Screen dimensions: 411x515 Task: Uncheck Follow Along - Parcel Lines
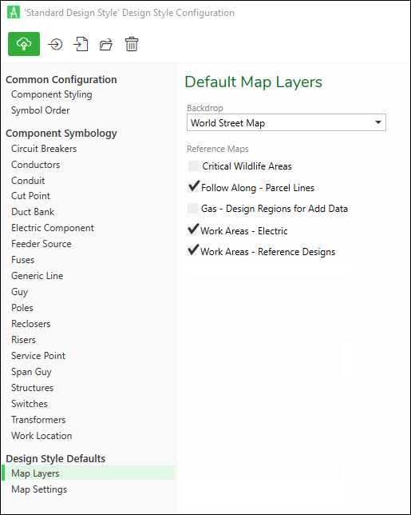coord(193,187)
